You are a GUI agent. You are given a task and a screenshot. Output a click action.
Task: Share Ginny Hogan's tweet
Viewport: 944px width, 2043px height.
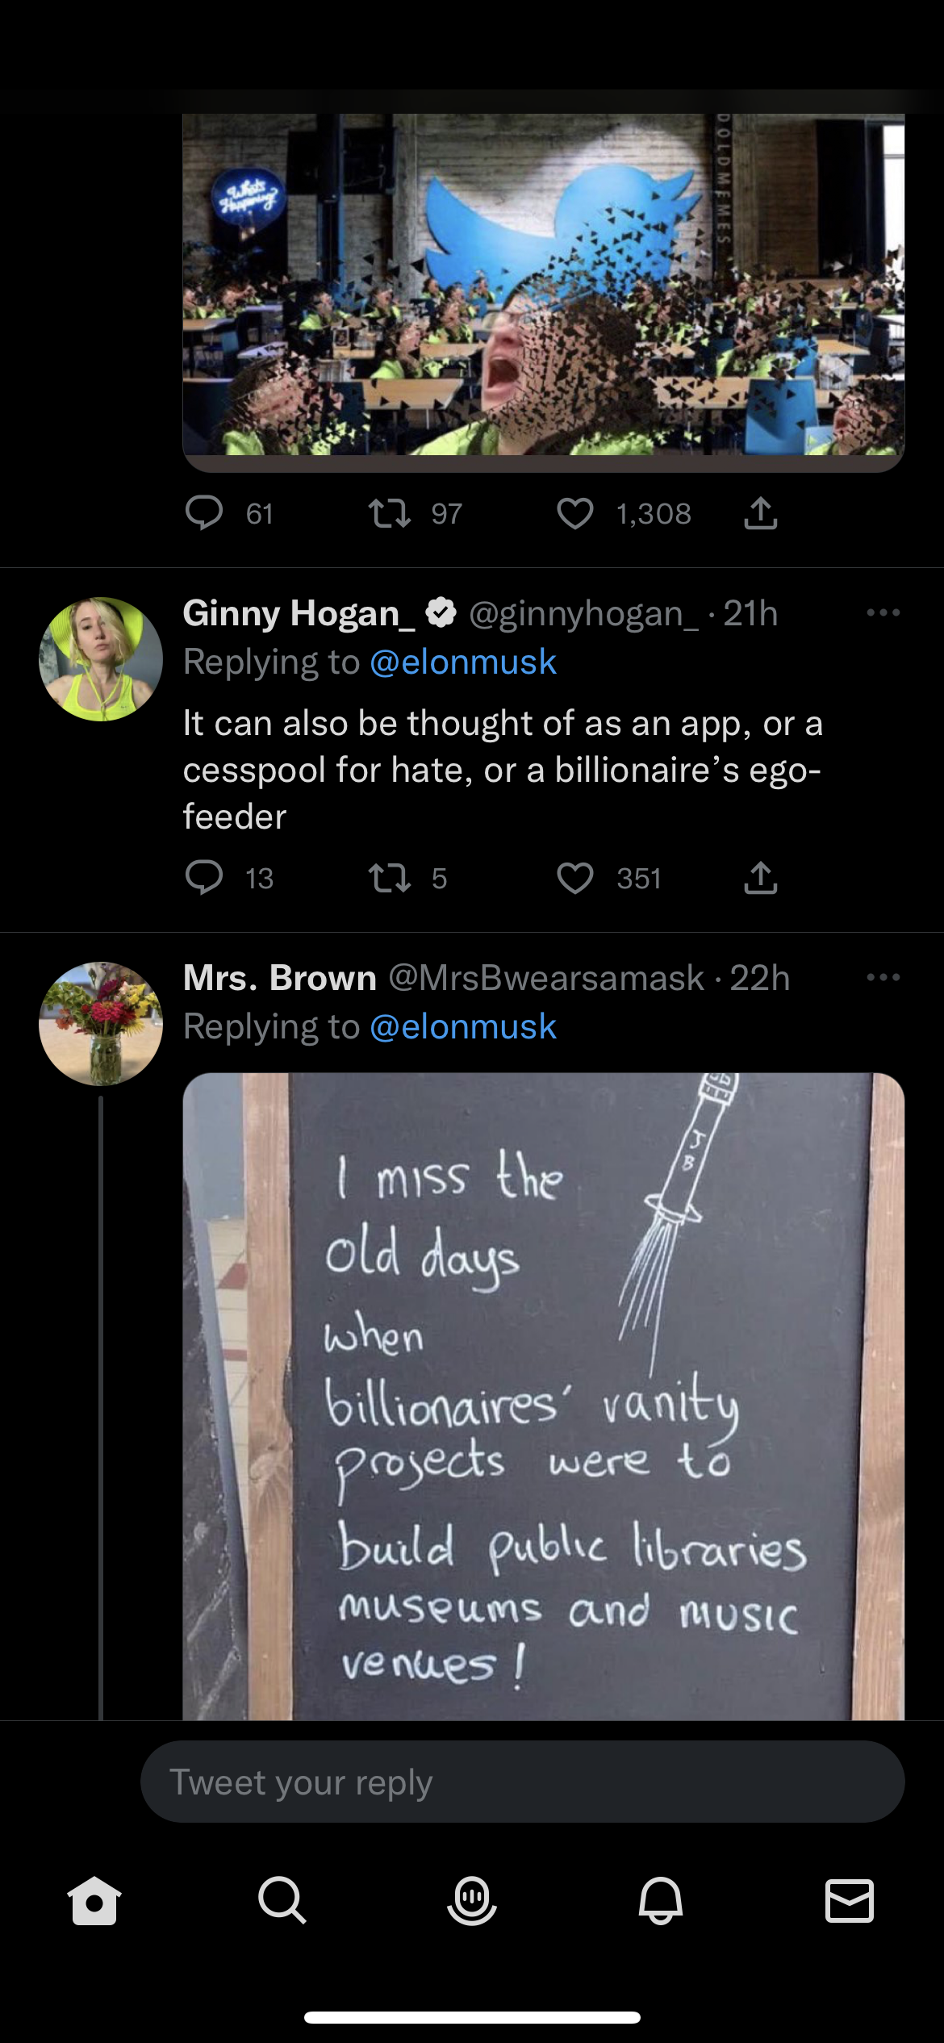point(760,878)
